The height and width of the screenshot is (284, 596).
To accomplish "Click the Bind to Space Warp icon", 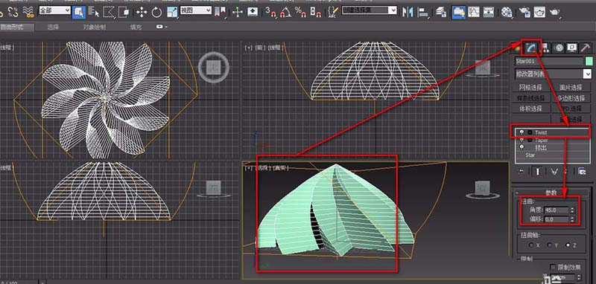I will (28, 12).
